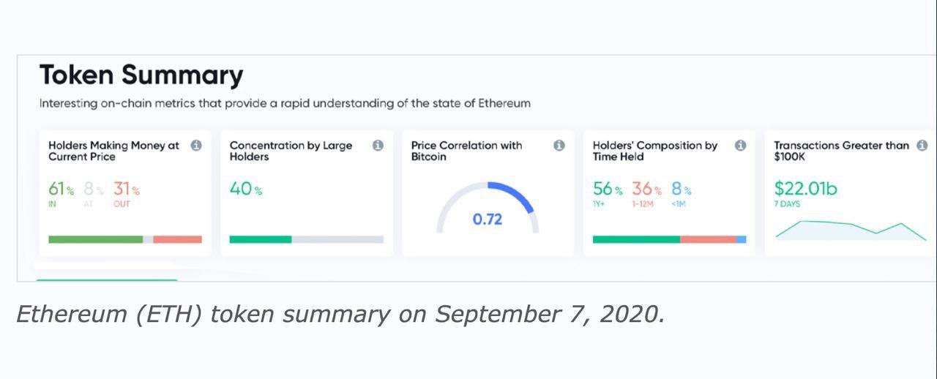The height and width of the screenshot is (379, 937).
Task: Click info icon for Concentration by Large Holders
Action: (x=378, y=146)
